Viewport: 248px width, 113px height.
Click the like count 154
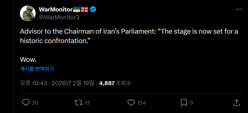tap(141, 103)
